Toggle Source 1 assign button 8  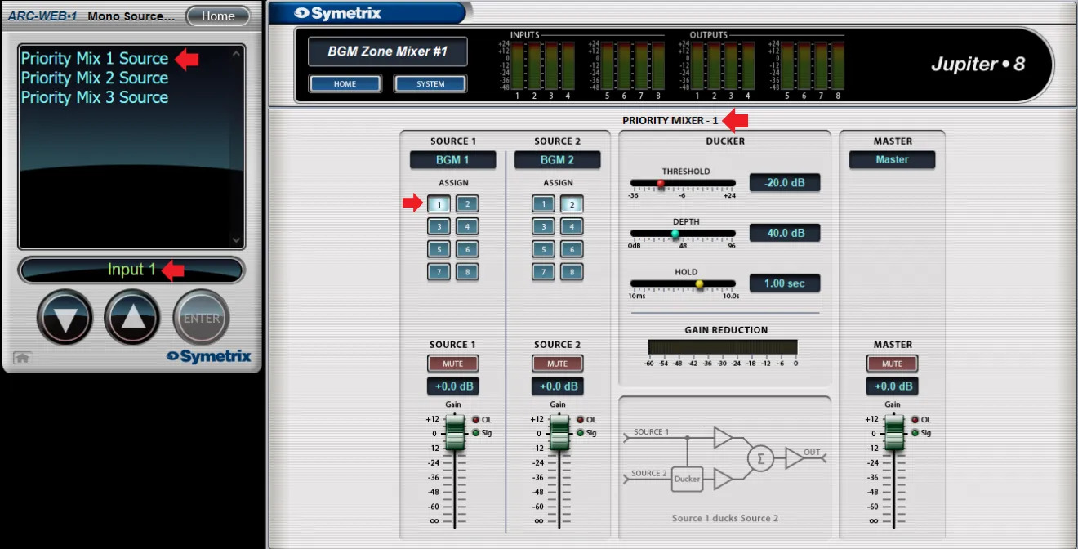[467, 272]
